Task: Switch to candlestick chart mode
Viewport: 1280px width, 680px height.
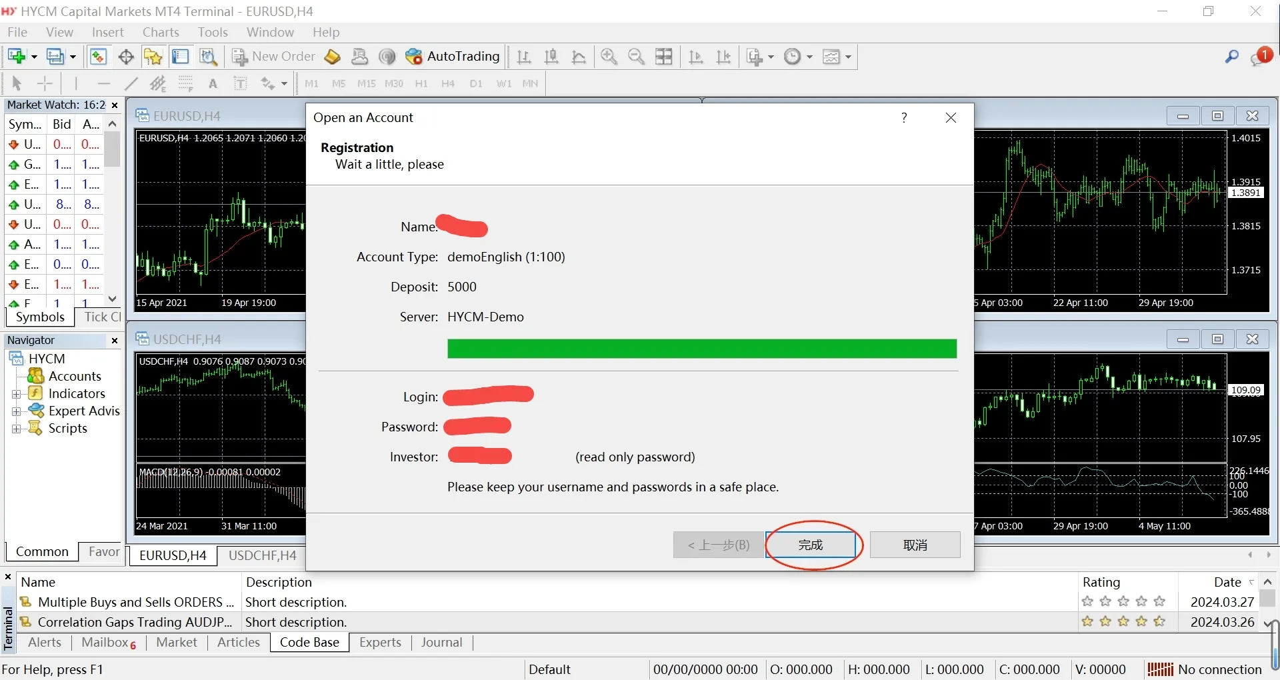Action: pos(551,57)
